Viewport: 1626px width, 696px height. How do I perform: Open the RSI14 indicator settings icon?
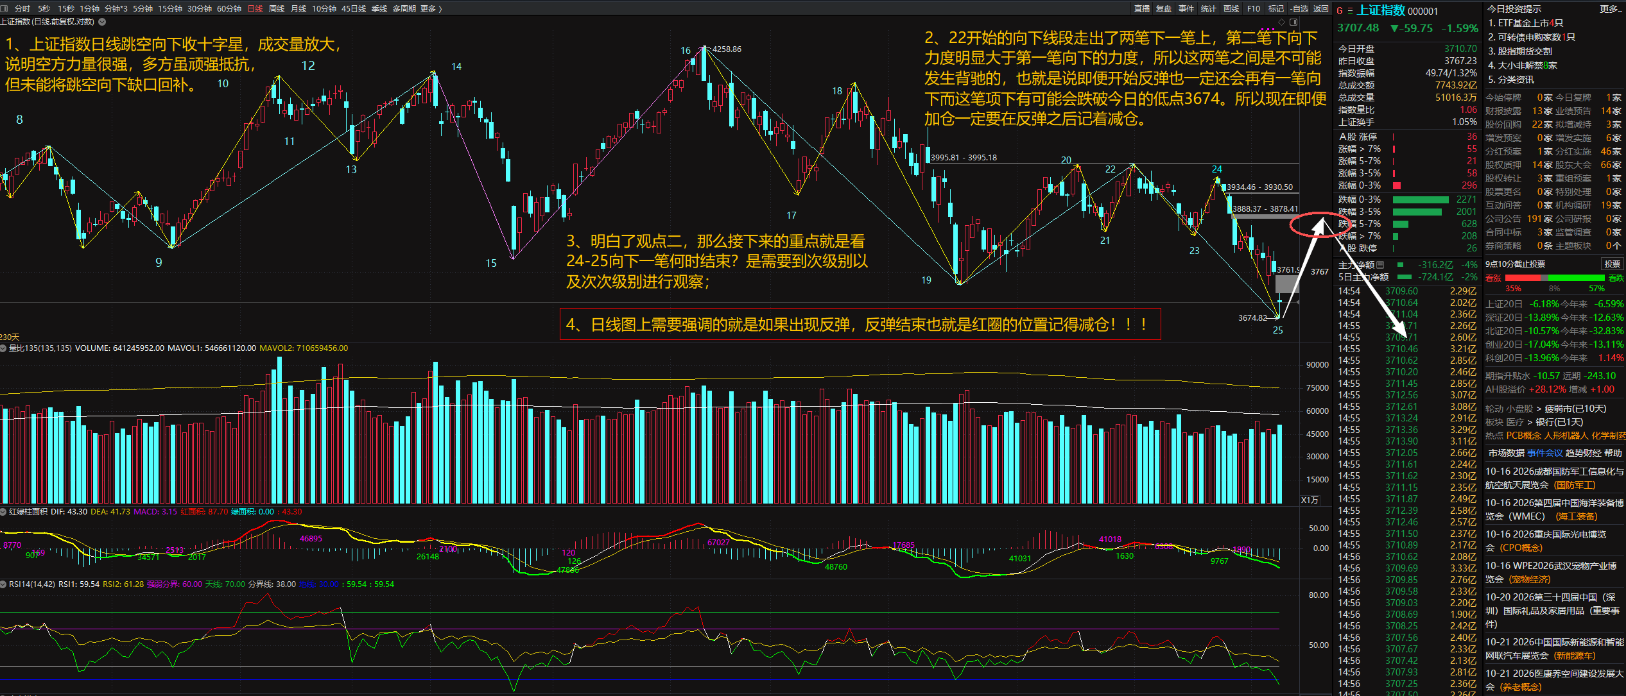(x=4, y=584)
